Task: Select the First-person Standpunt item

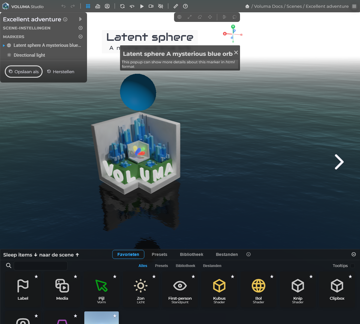Action: [x=180, y=290]
